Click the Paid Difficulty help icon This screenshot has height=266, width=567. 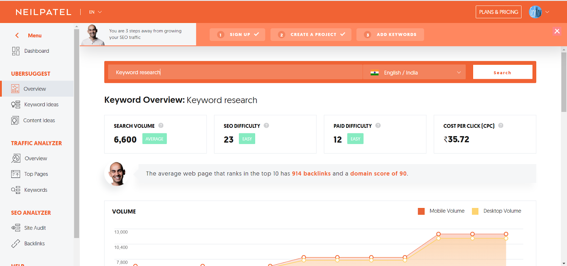click(x=378, y=126)
